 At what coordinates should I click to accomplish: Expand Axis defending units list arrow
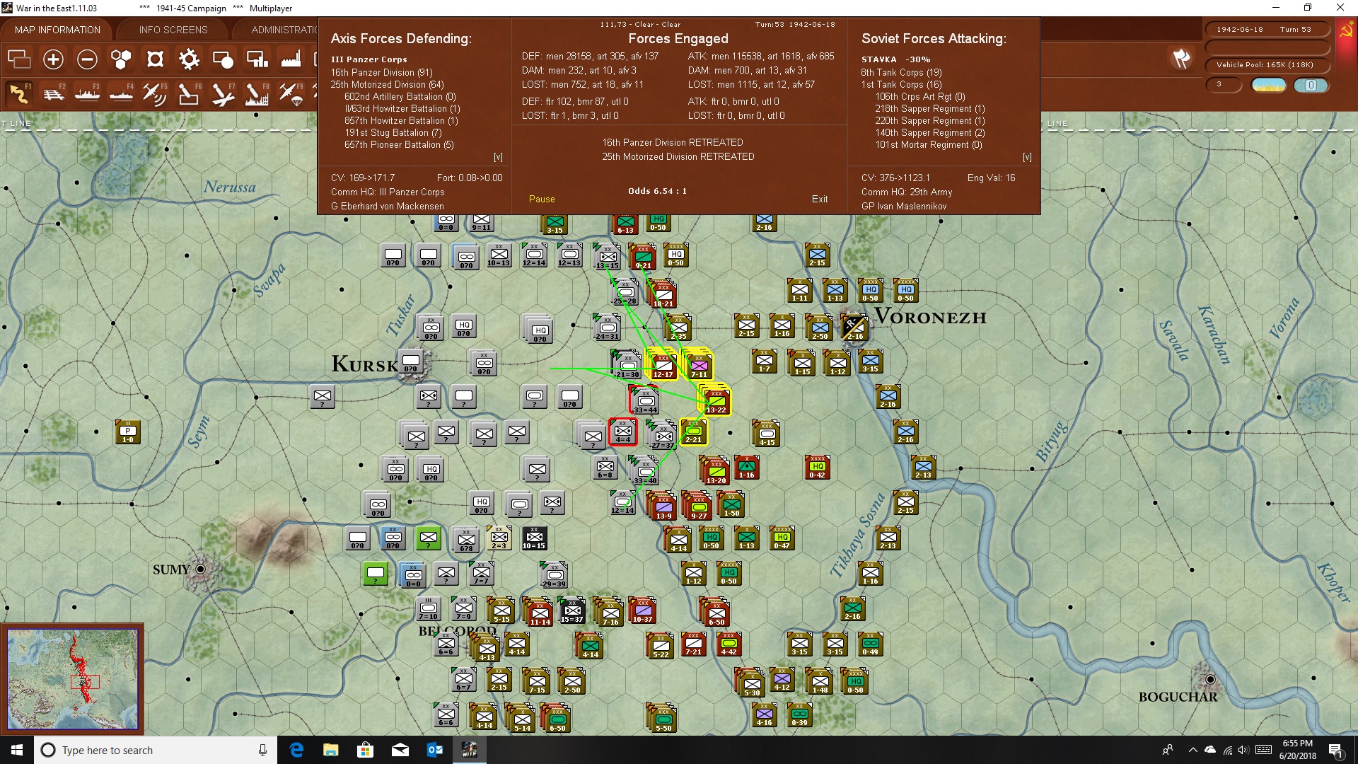coord(498,157)
